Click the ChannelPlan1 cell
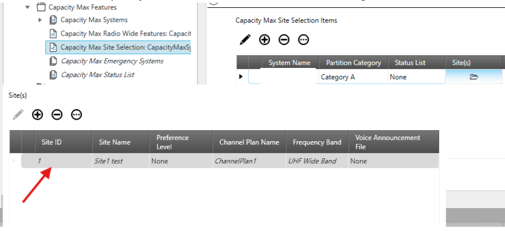The width and height of the screenshot is (505, 231). [249, 161]
